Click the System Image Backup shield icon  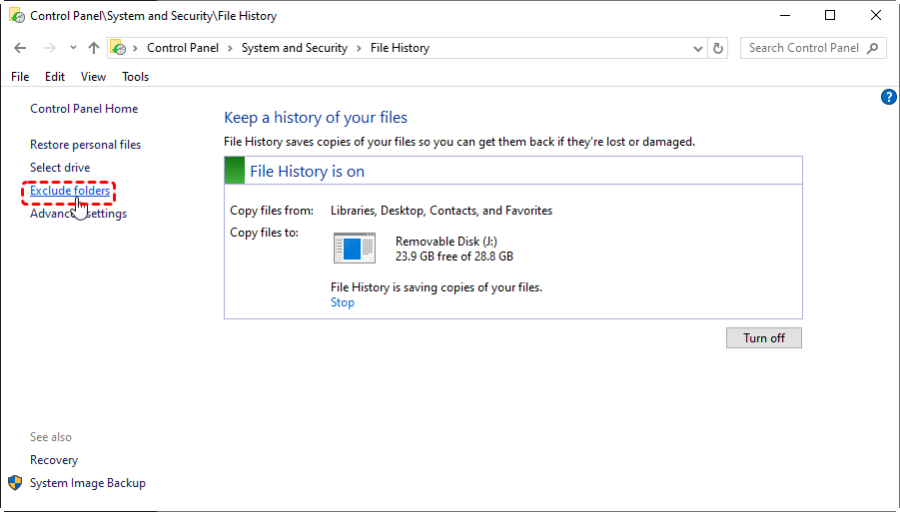point(15,483)
